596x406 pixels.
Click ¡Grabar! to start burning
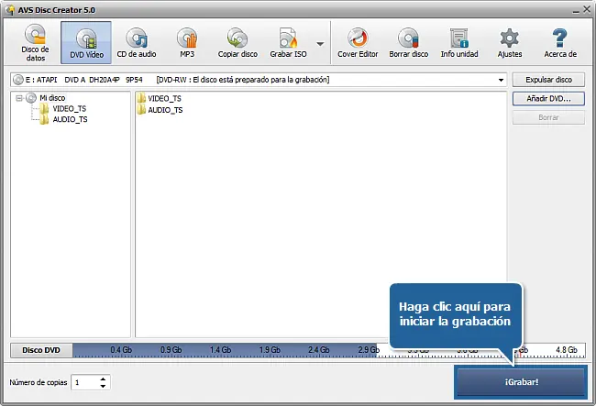(x=521, y=382)
